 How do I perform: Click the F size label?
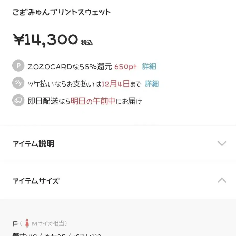[15, 224]
